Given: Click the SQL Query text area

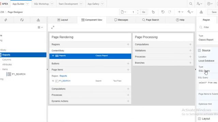Looking at the screenshot, I should pos(208,85).
